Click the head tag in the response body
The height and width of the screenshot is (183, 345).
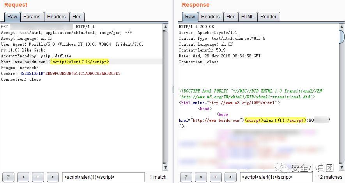click(205, 108)
